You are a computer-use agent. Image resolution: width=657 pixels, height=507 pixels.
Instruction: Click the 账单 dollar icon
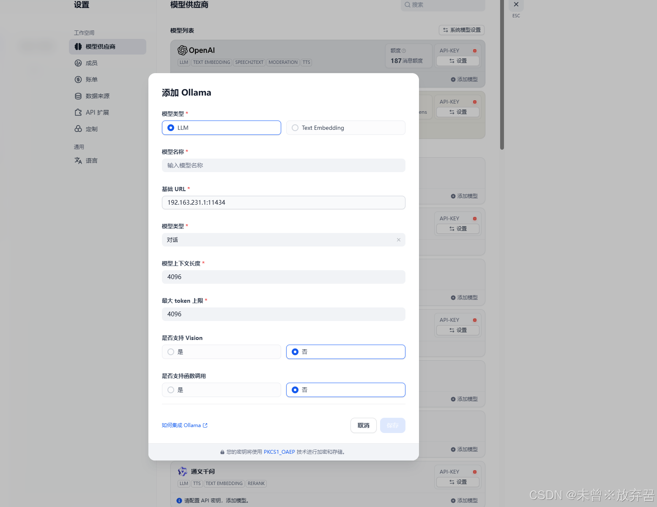click(78, 79)
